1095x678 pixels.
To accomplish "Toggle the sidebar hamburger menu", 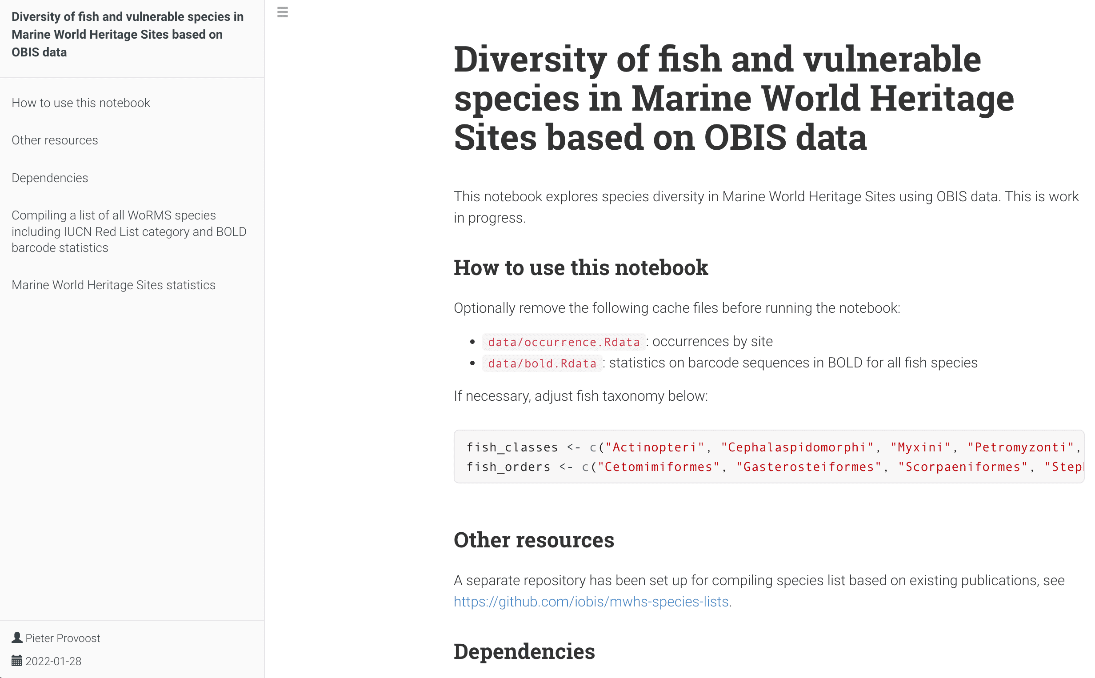I will click(x=283, y=12).
